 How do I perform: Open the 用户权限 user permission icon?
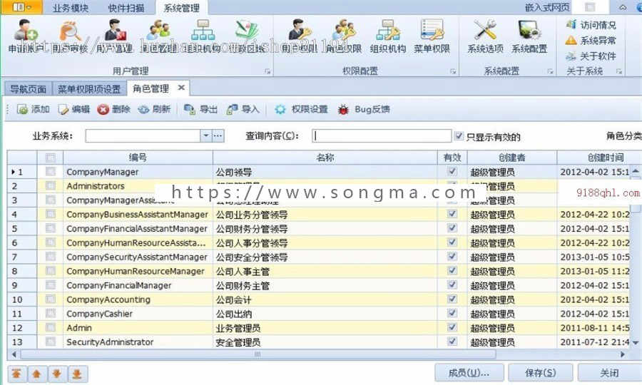(x=299, y=37)
